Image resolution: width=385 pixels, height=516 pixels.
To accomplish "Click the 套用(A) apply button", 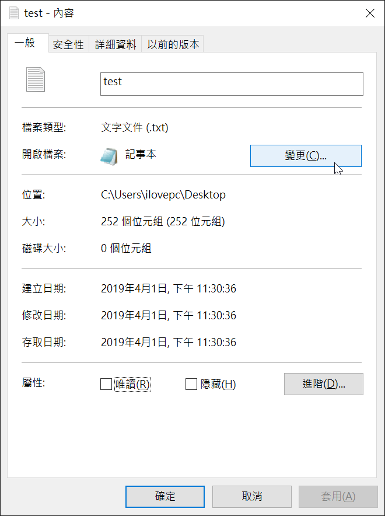I will [x=338, y=496].
